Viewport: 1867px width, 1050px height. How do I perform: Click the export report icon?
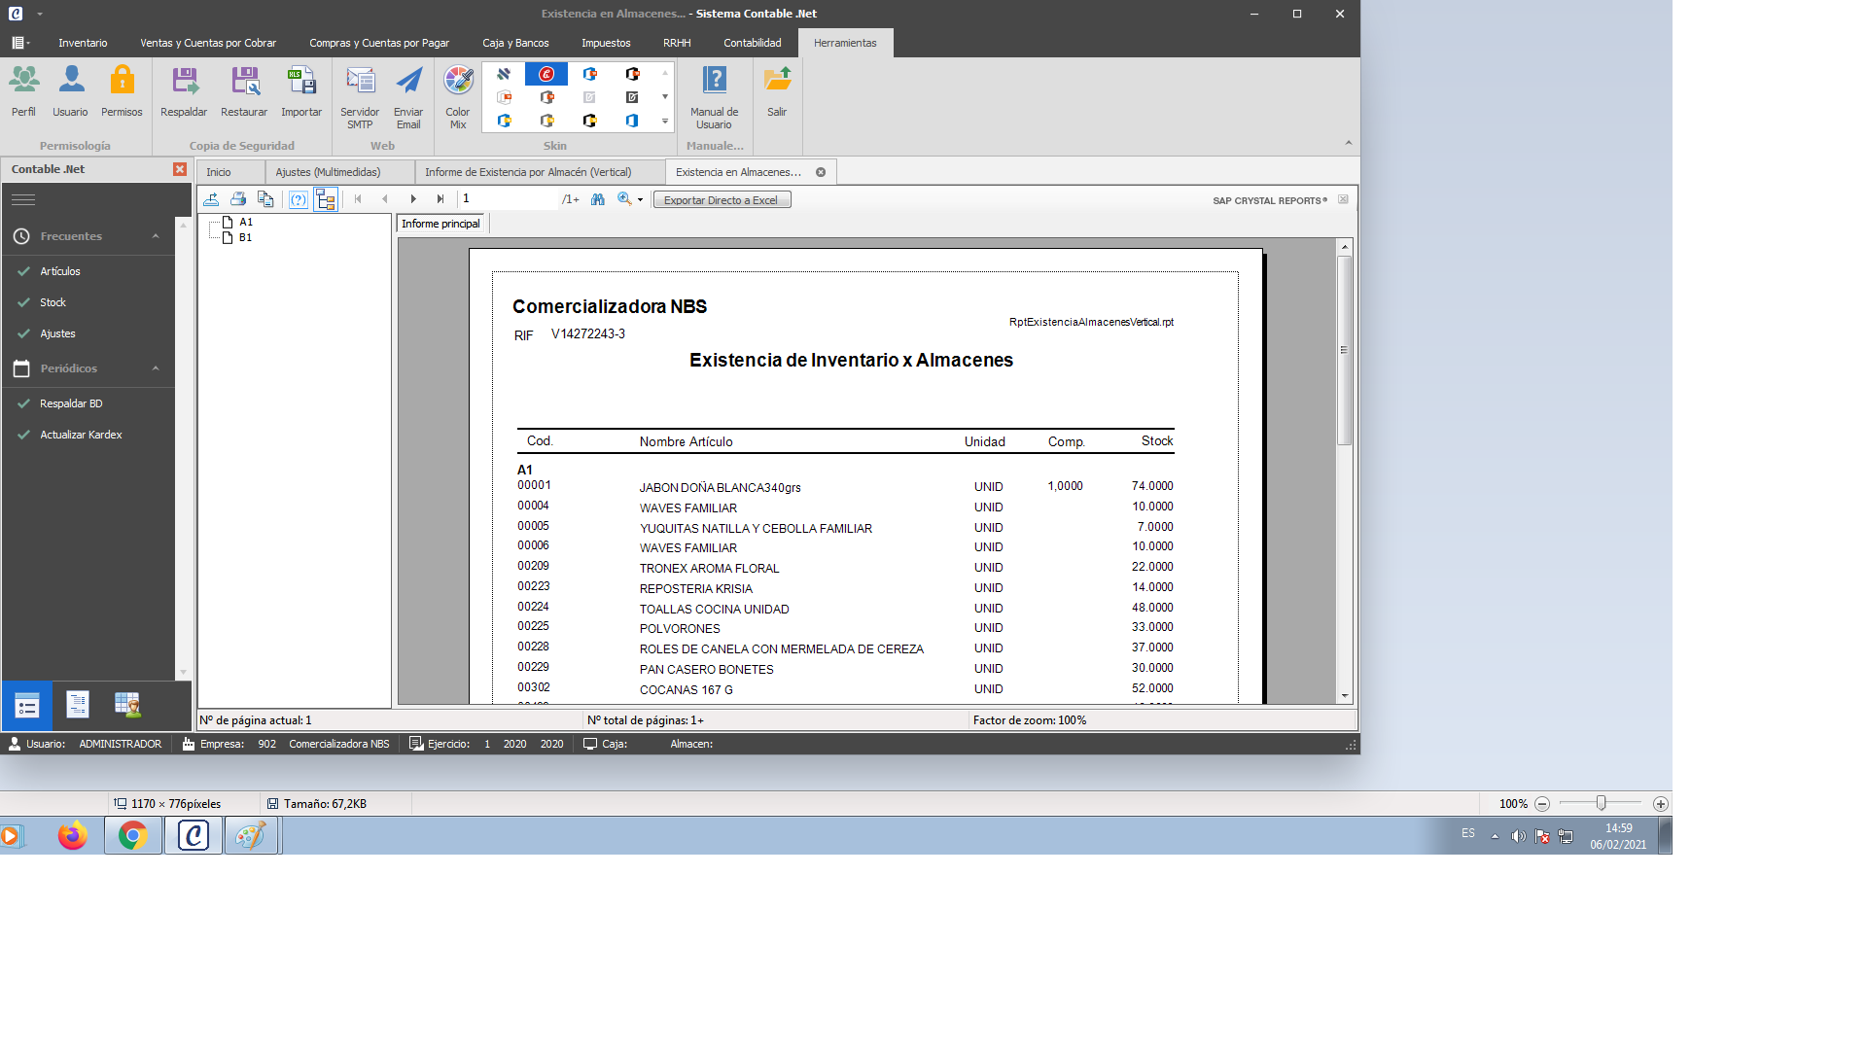(x=211, y=199)
